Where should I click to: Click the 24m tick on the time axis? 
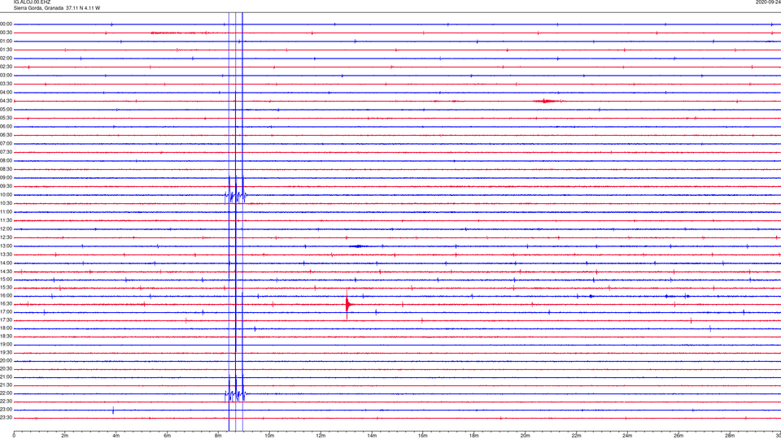point(627,436)
